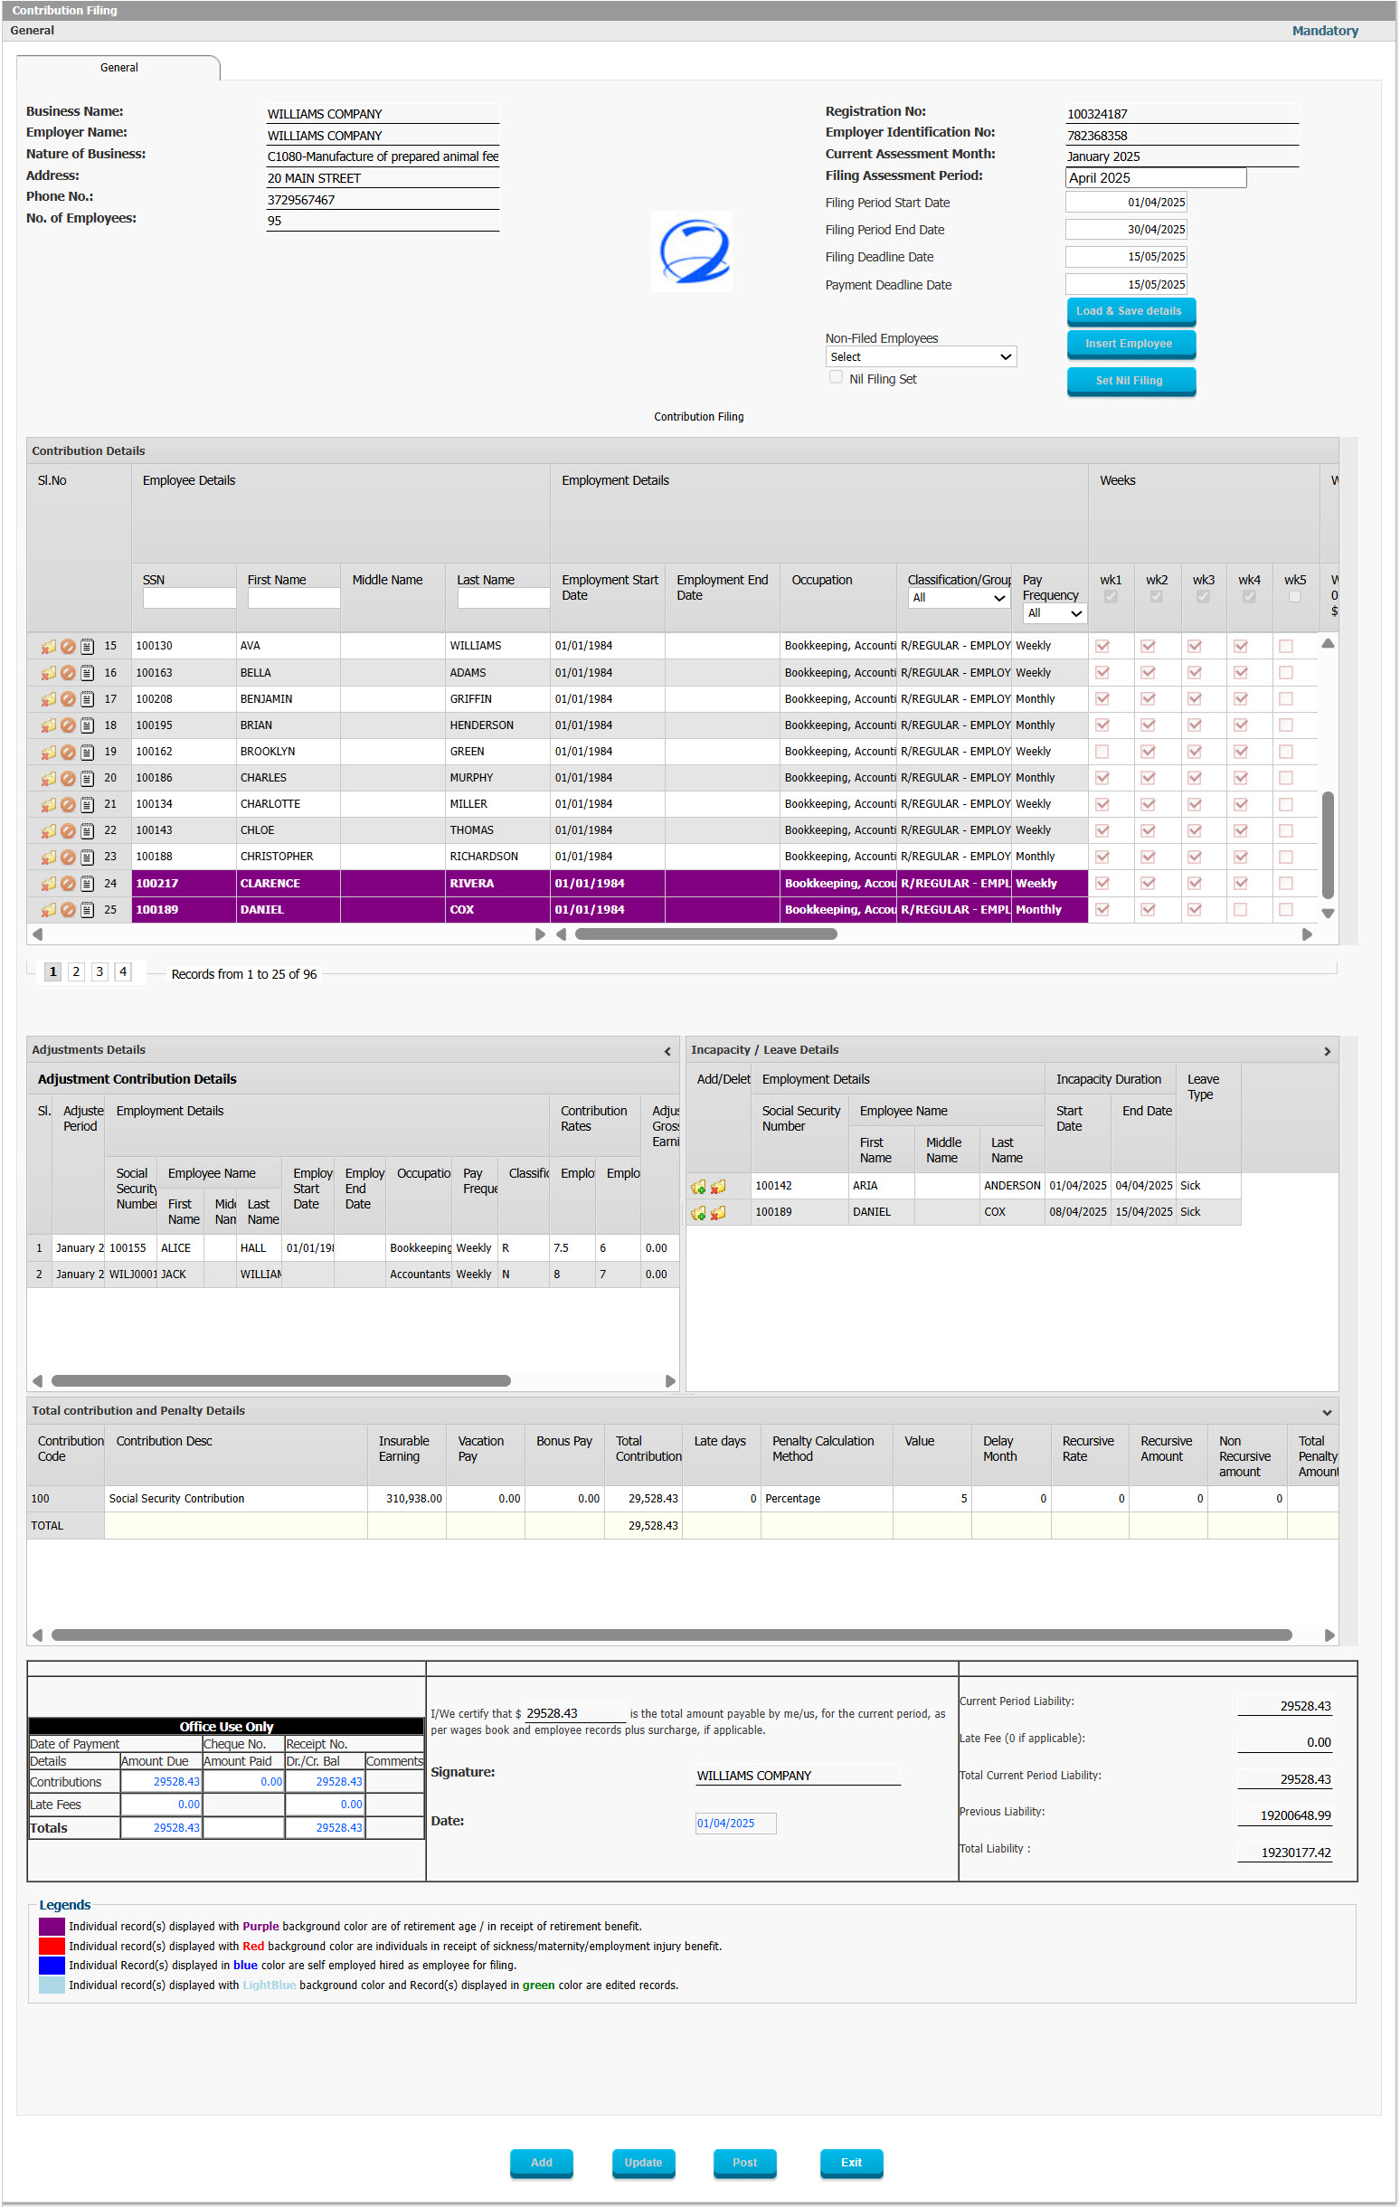Toggle the wk1 header checkbox

(1111, 597)
